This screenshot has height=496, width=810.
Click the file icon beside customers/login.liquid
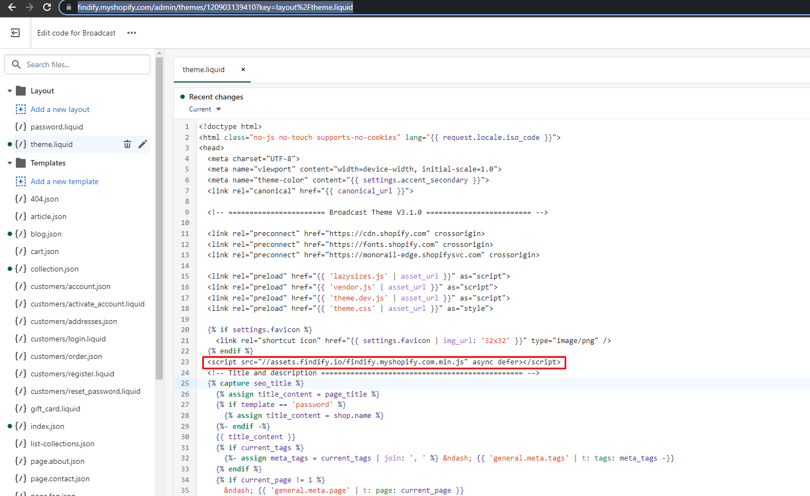click(21, 339)
